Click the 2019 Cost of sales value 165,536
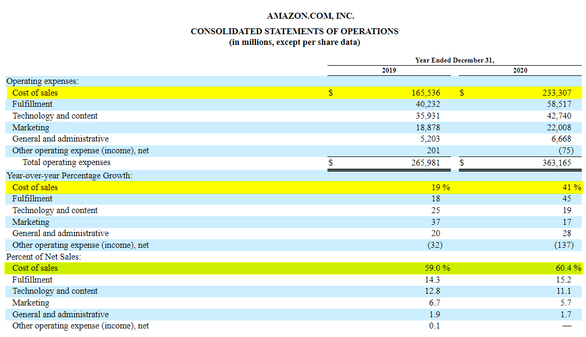This screenshot has height=337, width=586. [x=425, y=93]
